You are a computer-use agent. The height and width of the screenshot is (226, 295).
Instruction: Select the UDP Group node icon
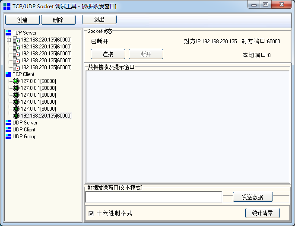[x=8, y=137]
